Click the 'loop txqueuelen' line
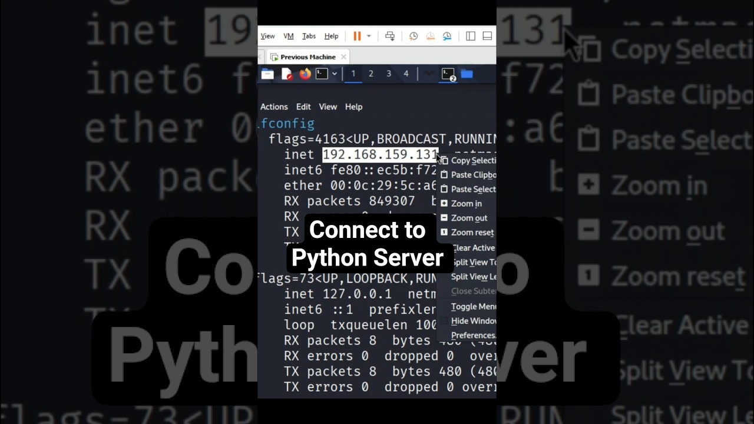The height and width of the screenshot is (424, 754). click(361, 325)
